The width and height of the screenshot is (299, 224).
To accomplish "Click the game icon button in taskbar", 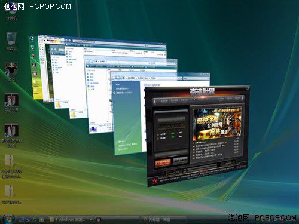I will (99, 220).
